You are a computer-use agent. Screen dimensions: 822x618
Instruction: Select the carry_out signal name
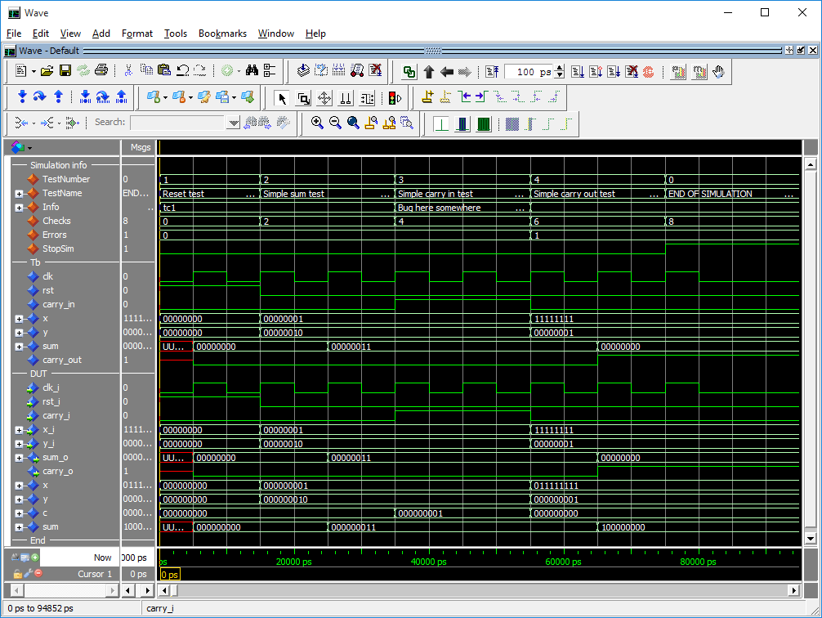click(x=62, y=360)
